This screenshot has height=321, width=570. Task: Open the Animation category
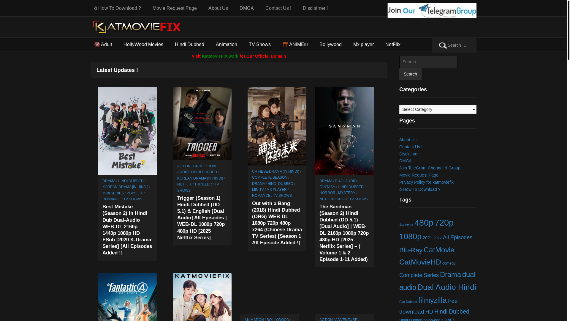click(226, 45)
